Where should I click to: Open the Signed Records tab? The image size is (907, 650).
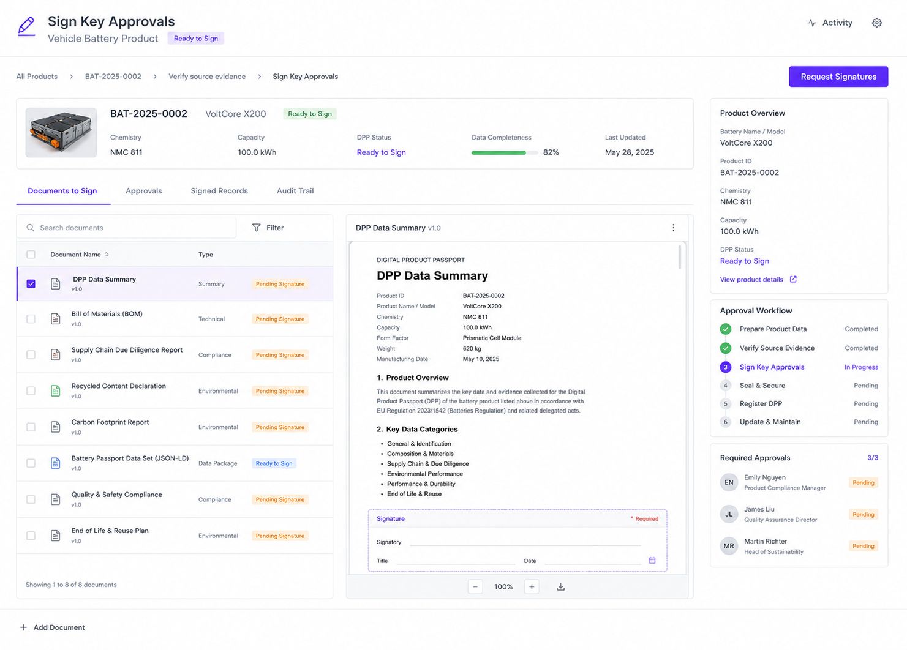coord(219,191)
